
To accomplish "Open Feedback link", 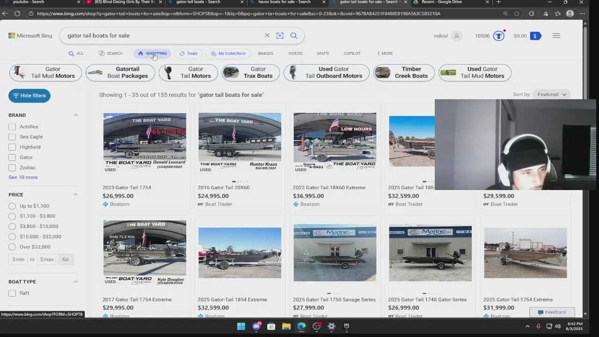I will pos(552,312).
